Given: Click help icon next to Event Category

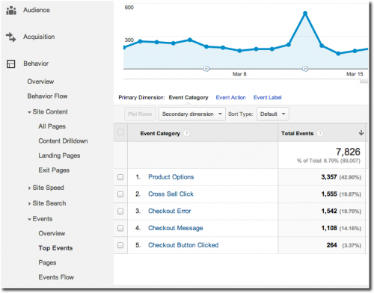Looking at the screenshot, I should point(186,133).
